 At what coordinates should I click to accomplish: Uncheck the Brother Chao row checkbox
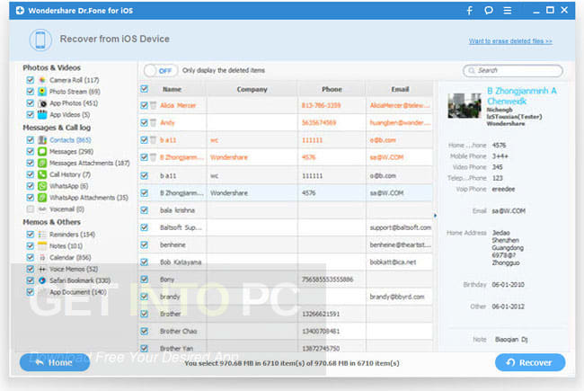pos(144,331)
